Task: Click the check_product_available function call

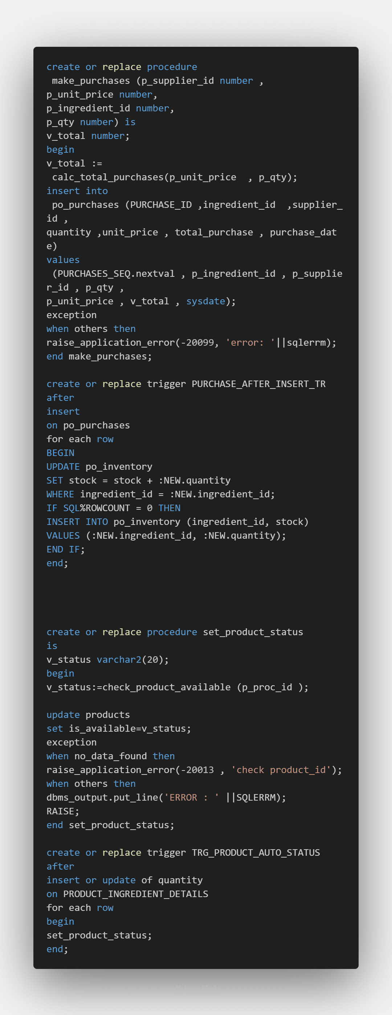Action: click(166, 687)
